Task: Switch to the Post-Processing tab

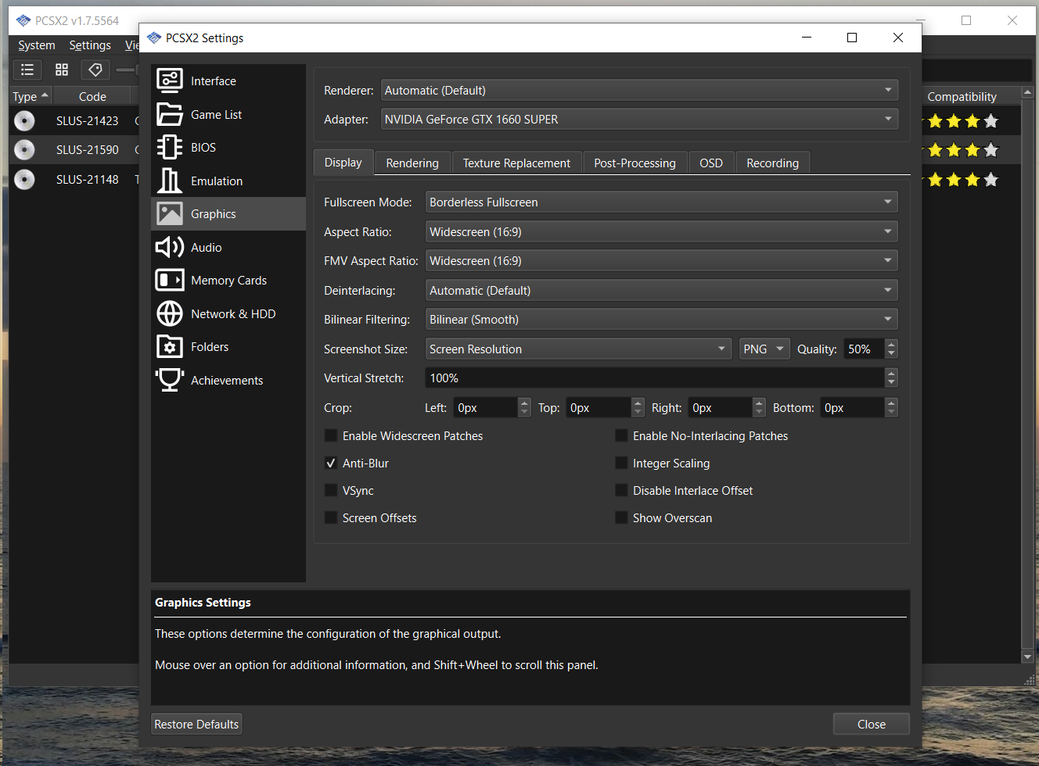Action: point(635,162)
